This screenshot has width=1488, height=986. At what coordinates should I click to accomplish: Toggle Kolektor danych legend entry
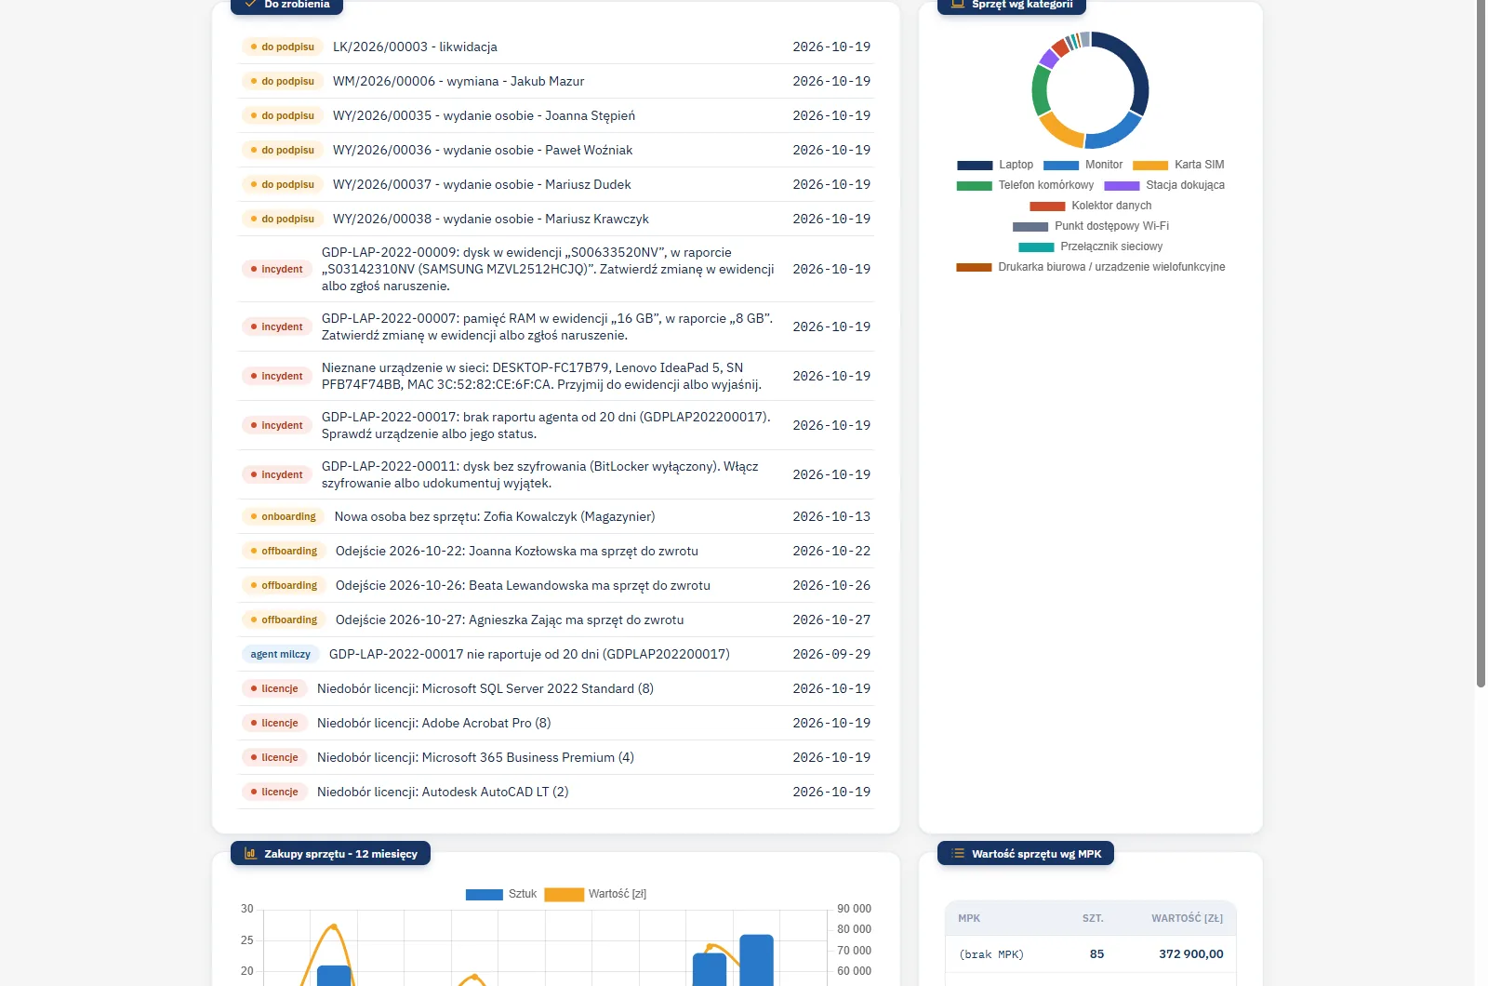point(1090,206)
